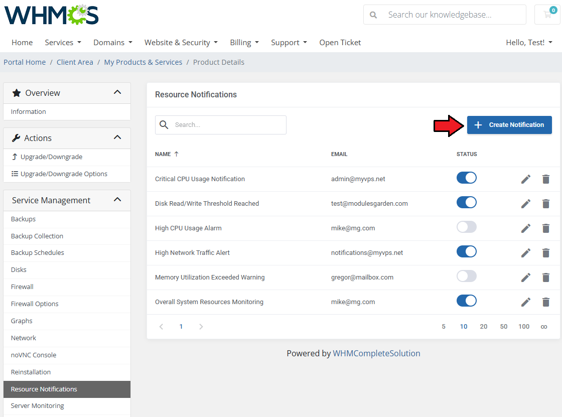Image resolution: width=562 pixels, height=417 pixels.
Task: Delete Memory Utilization Exceeded Warning
Action: click(545, 277)
